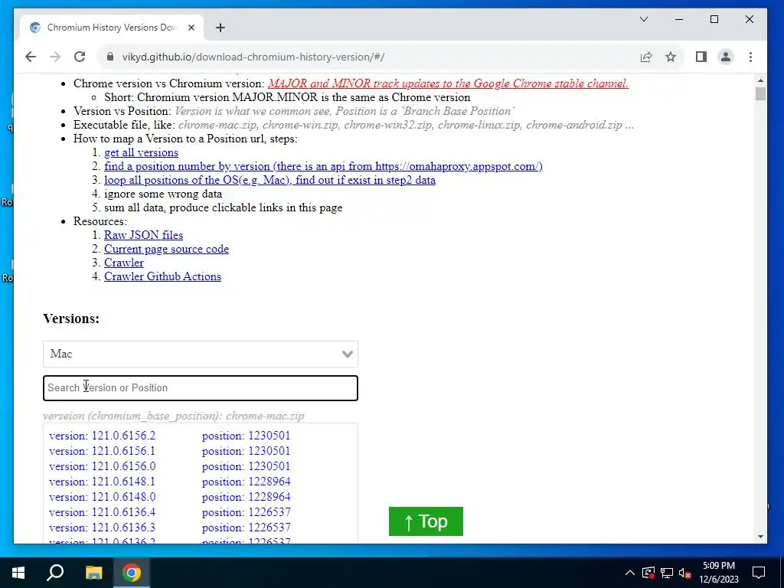Click the muted volume icon
This screenshot has height=588, width=784.
[684, 573]
